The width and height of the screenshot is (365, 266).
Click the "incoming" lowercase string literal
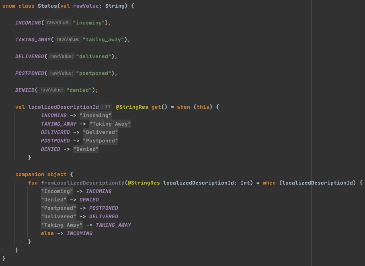pyautogui.click(x=89, y=23)
